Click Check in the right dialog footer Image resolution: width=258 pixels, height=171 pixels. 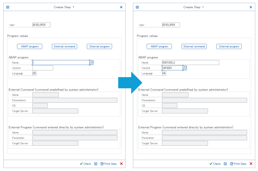(x=215, y=164)
